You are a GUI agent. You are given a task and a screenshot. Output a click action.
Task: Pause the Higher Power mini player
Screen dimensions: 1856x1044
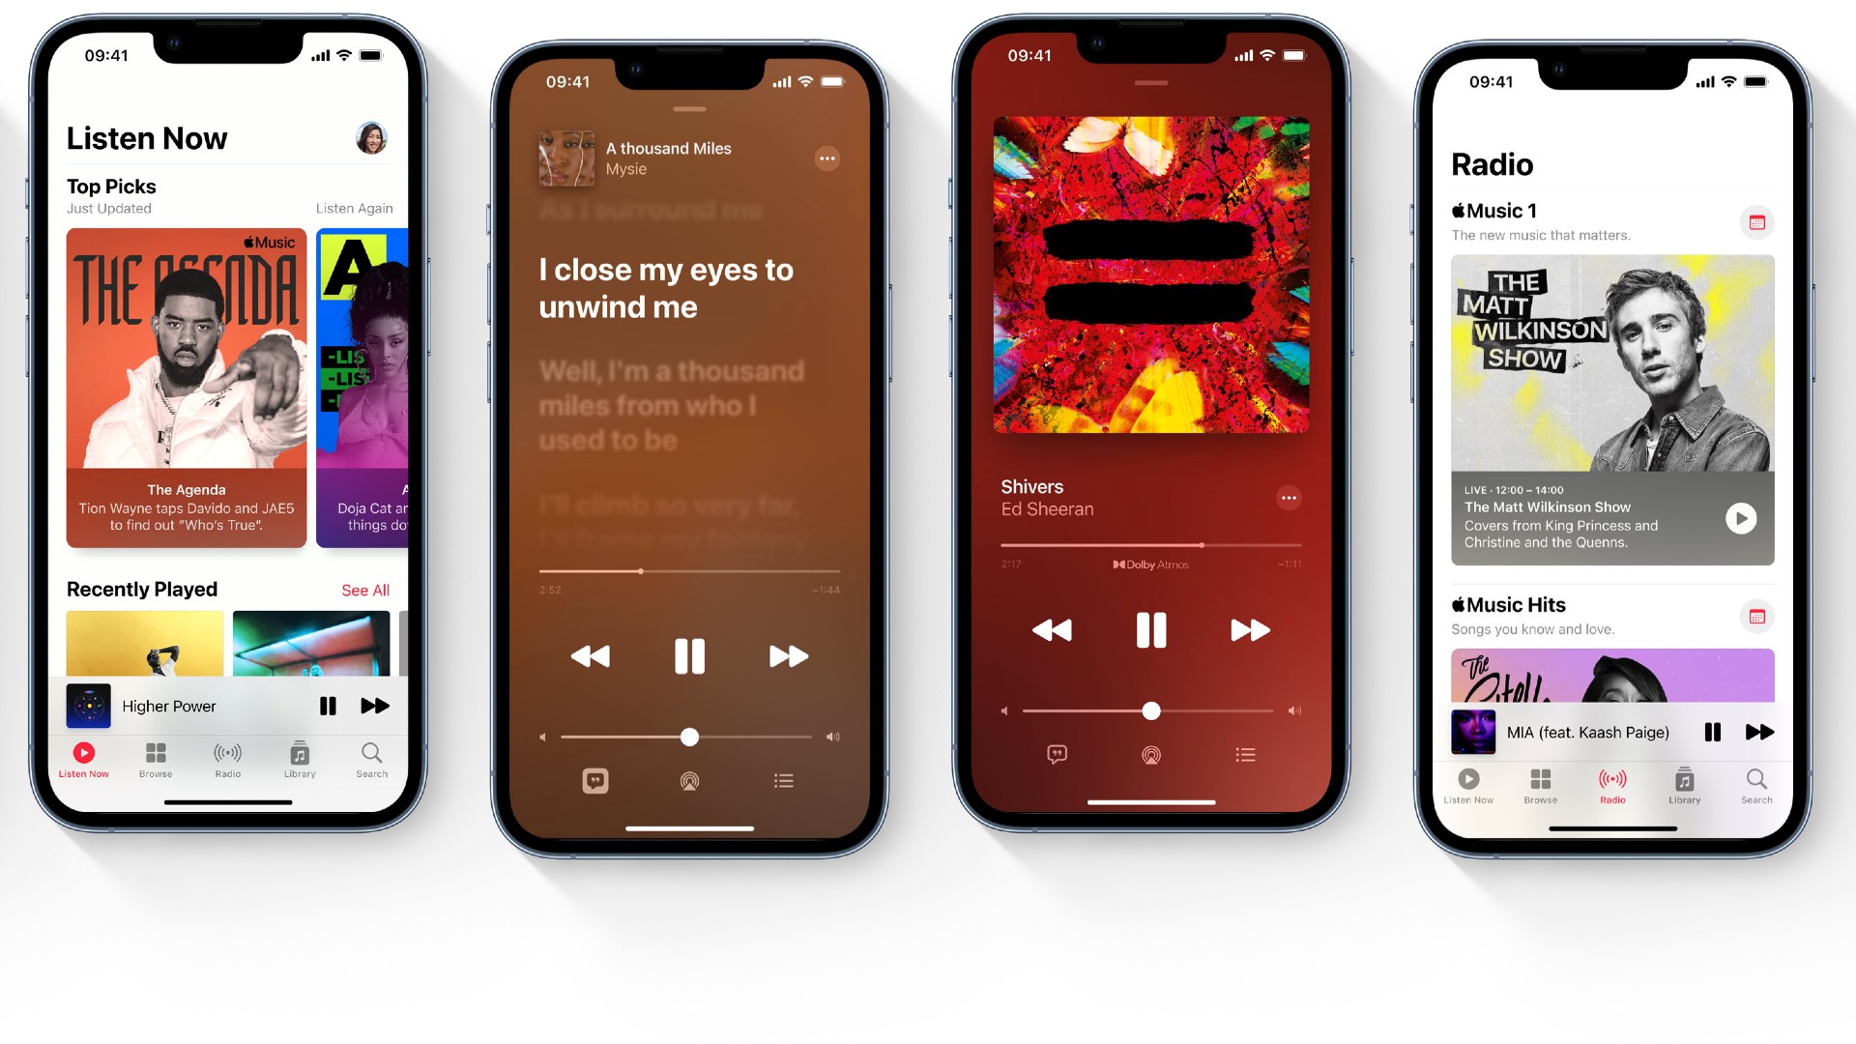(329, 705)
